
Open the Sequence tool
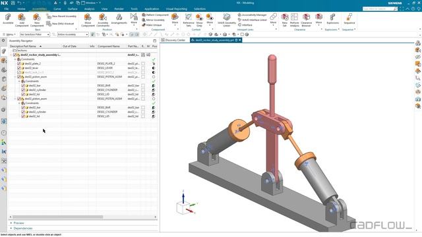coord(349,19)
